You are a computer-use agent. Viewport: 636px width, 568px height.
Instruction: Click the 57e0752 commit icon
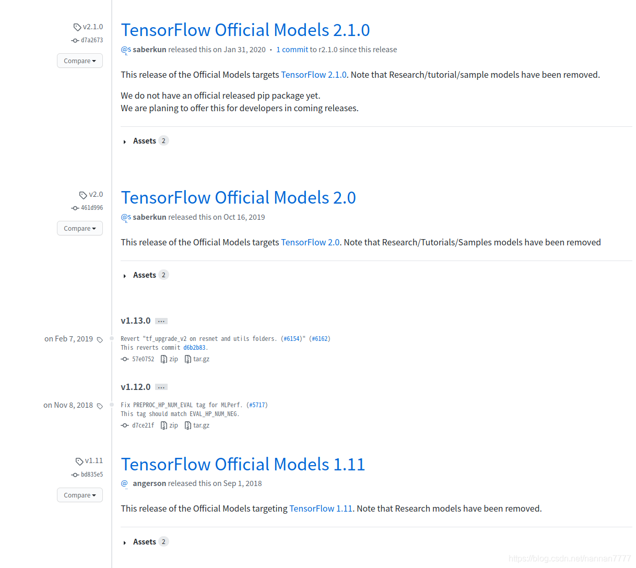[125, 359]
